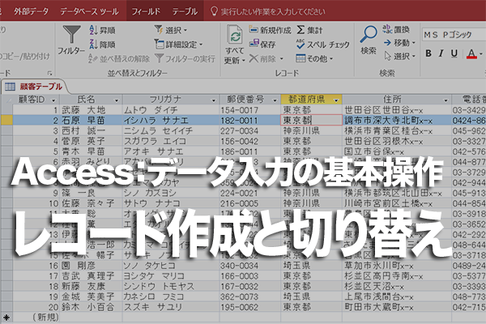Open the 住所 column filter dropdown

tap(446, 100)
